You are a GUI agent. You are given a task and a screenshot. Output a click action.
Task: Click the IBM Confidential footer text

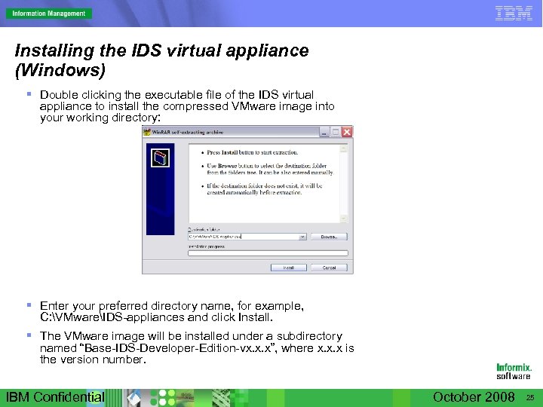pyautogui.click(x=55, y=397)
